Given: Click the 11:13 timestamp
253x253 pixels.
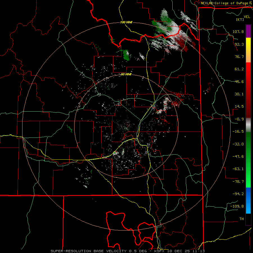Looking at the screenshot, I should click(x=199, y=251).
